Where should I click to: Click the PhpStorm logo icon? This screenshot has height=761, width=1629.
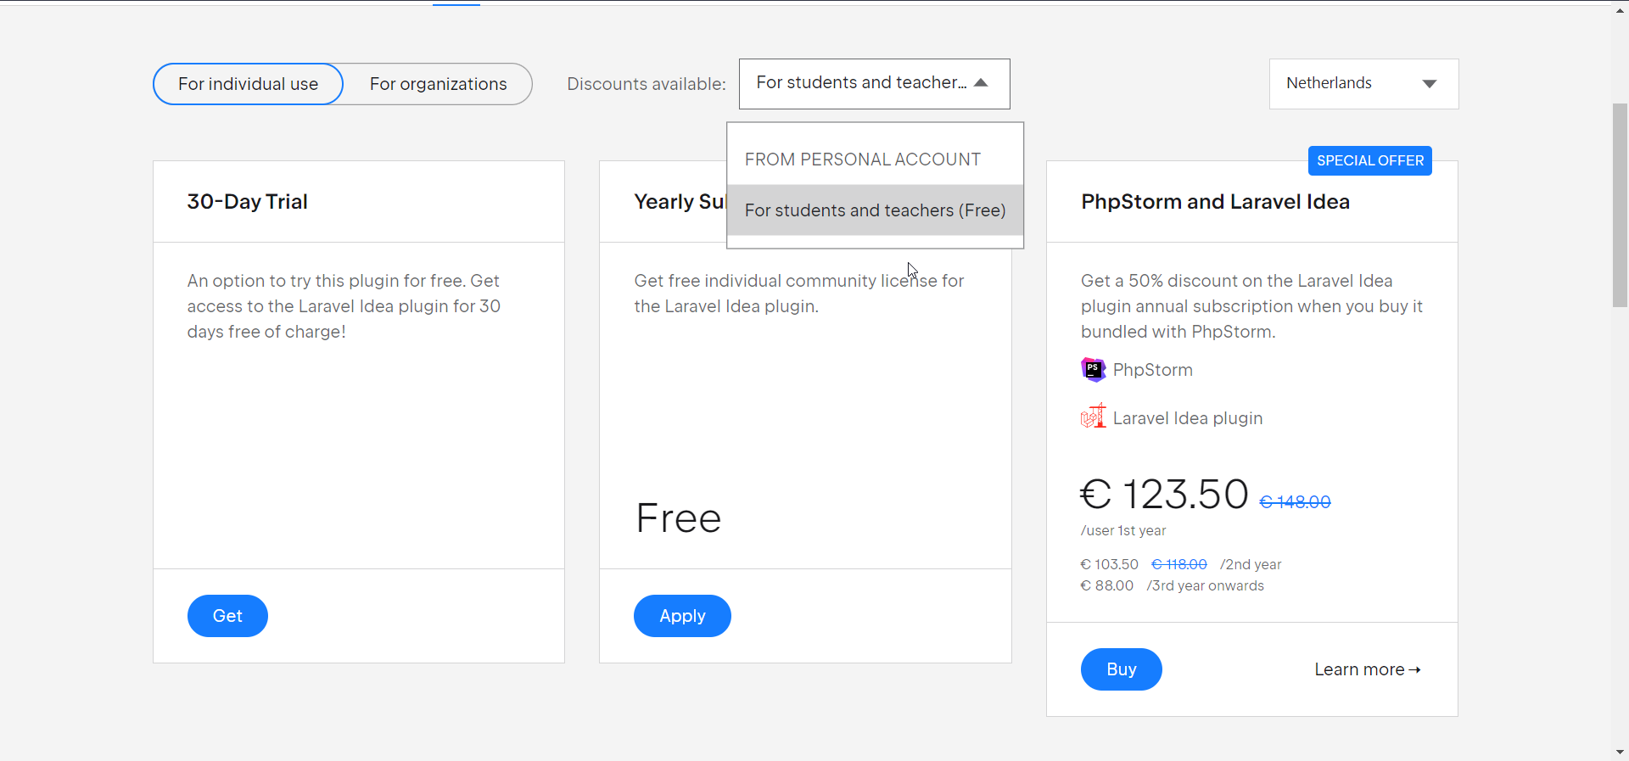1093,370
